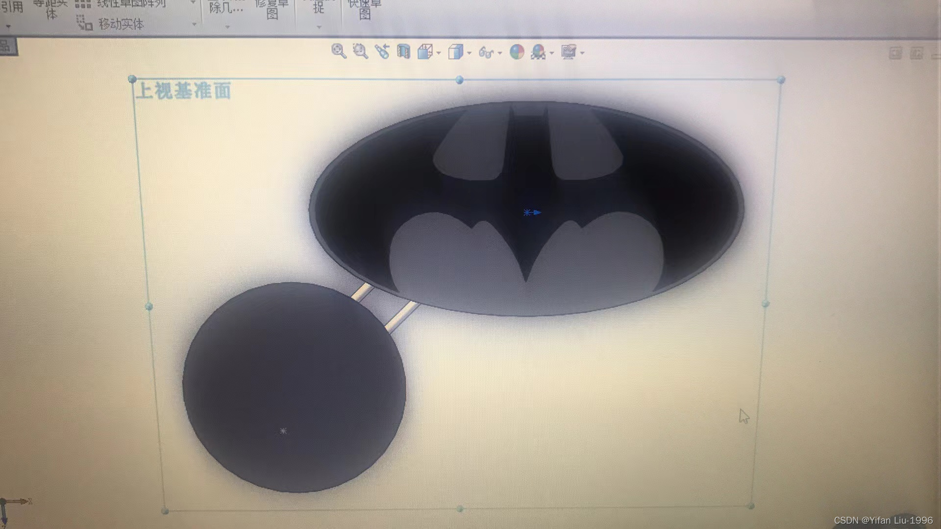Click the View Settings monitor icon
941x529 pixels.
(569, 52)
